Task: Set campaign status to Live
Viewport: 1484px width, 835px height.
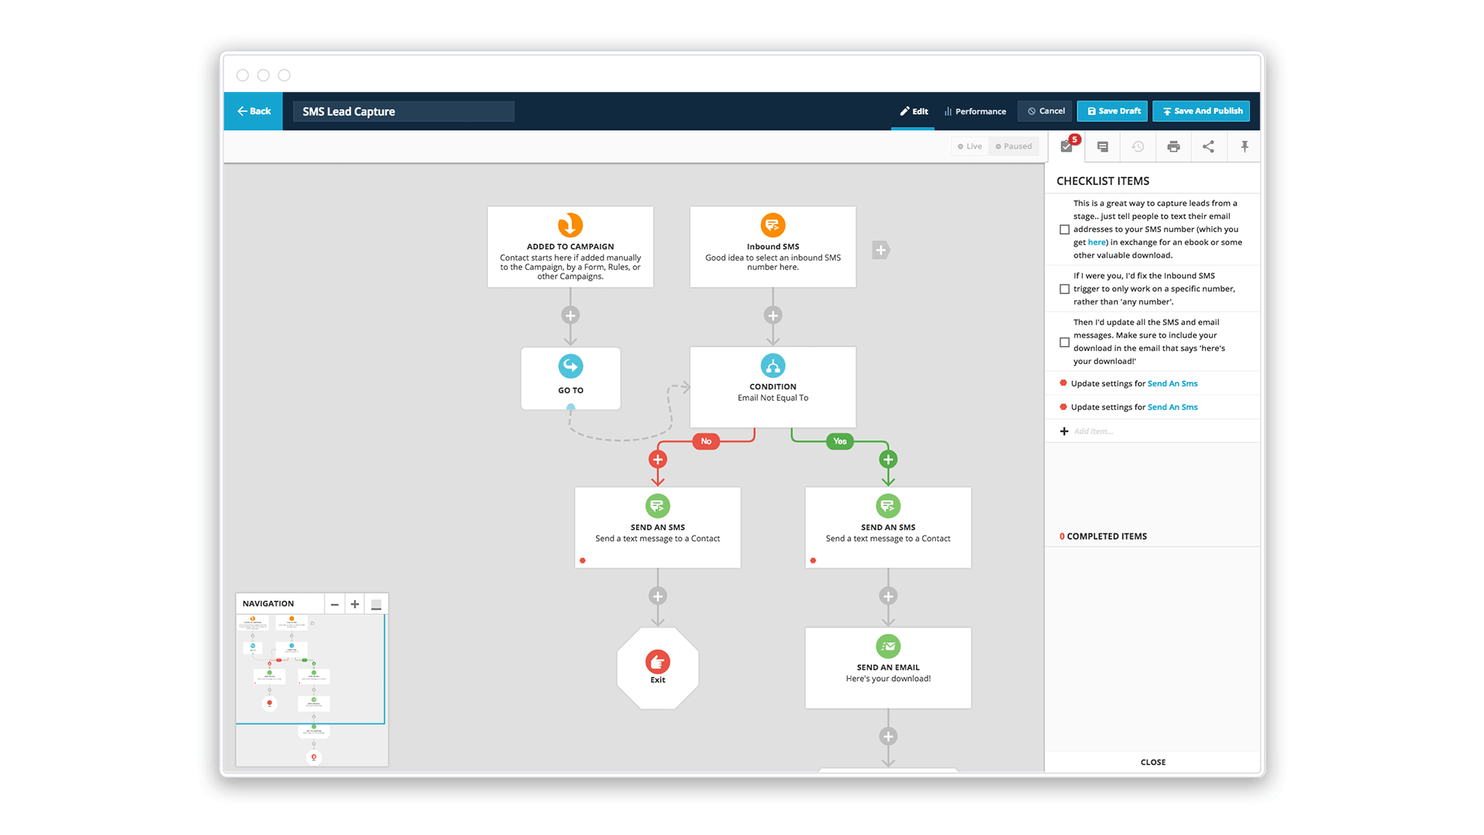Action: point(970,146)
